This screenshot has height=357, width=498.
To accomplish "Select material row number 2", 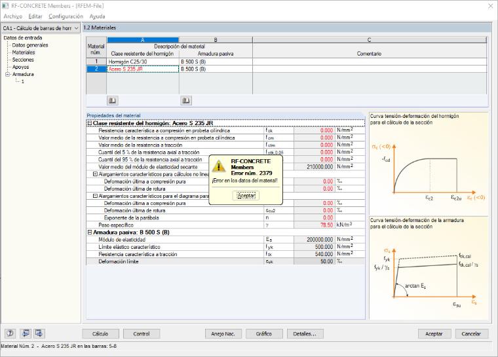I will pyautogui.click(x=96, y=69).
